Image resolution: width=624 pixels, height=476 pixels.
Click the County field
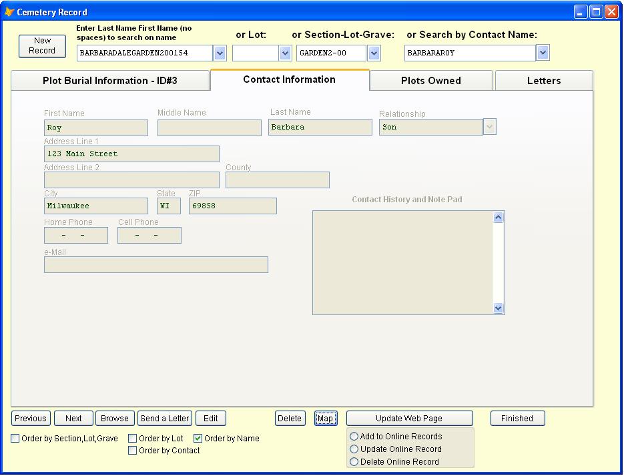(278, 180)
